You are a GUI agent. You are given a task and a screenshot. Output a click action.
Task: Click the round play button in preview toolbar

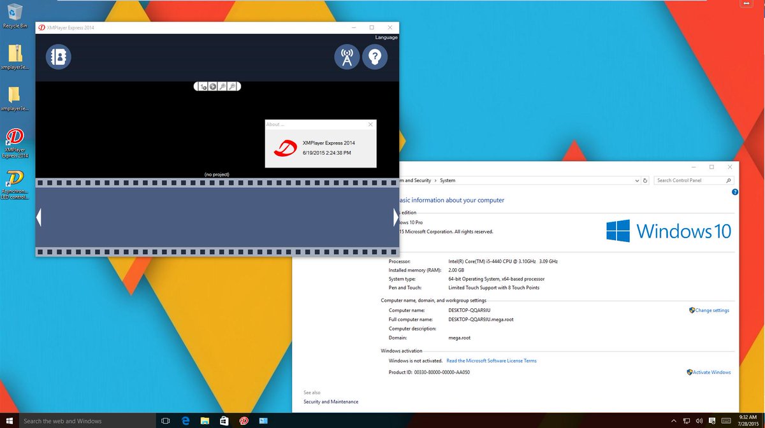coord(213,87)
